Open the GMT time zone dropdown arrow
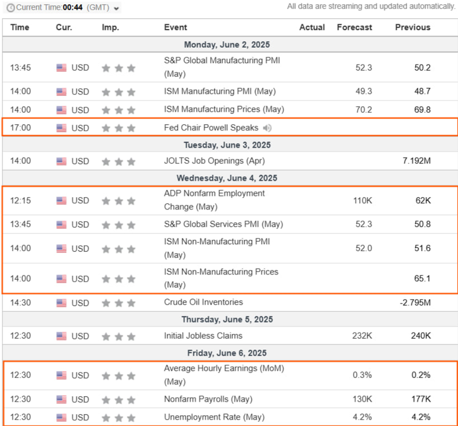The image size is (458, 426). click(116, 8)
